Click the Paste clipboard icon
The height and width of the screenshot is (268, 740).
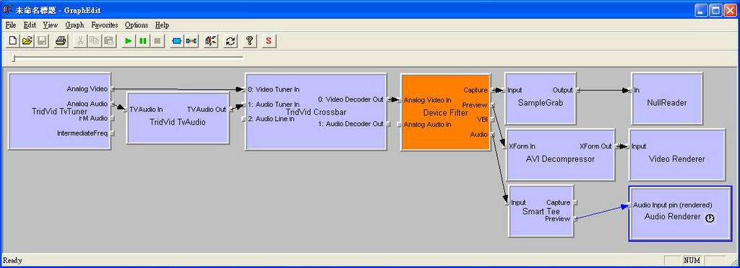[109, 41]
